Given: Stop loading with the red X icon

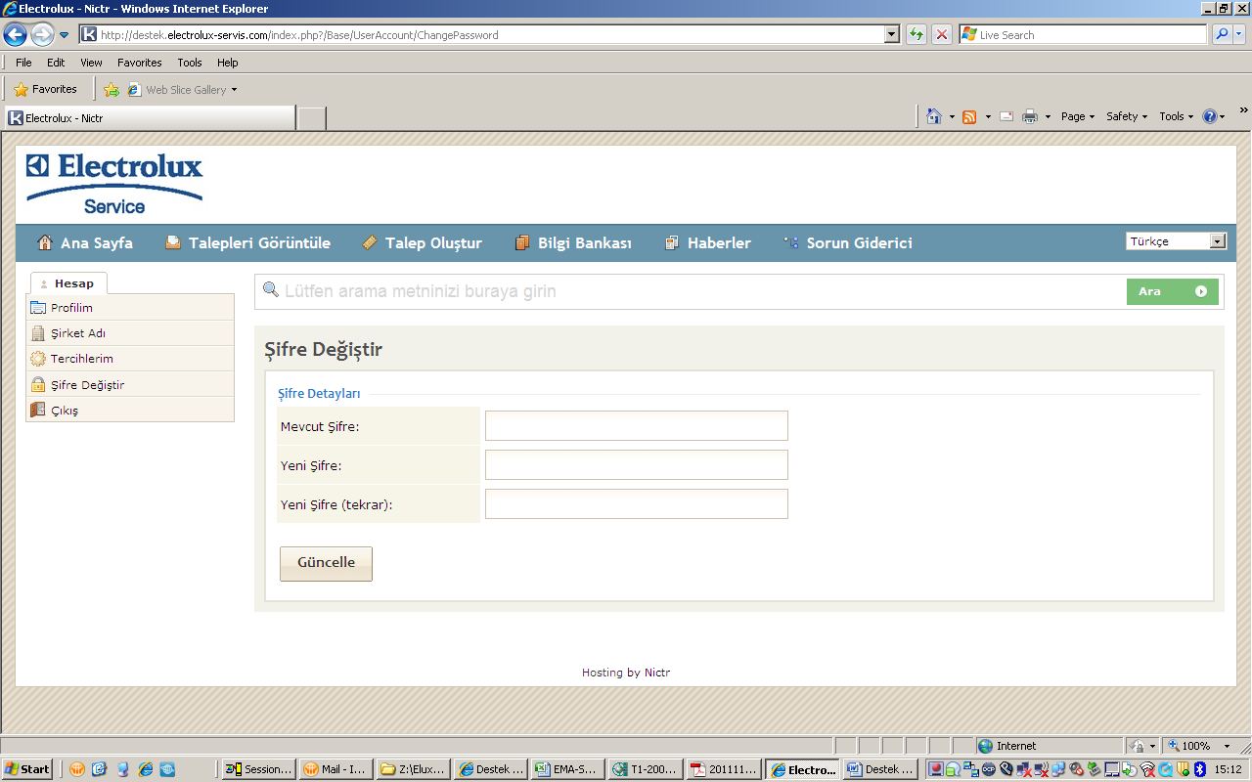Looking at the screenshot, I should click(x=941, y=35).
